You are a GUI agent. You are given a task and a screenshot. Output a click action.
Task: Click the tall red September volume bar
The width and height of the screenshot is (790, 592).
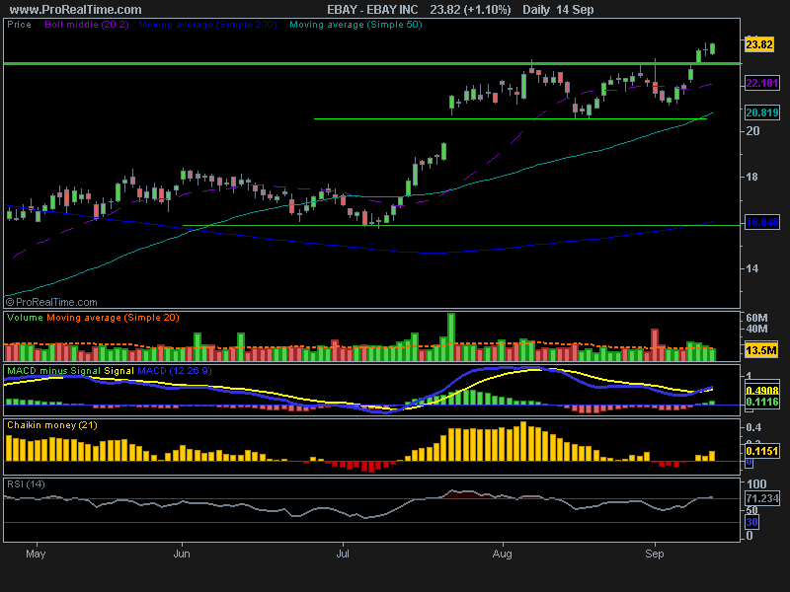[655, 344]
